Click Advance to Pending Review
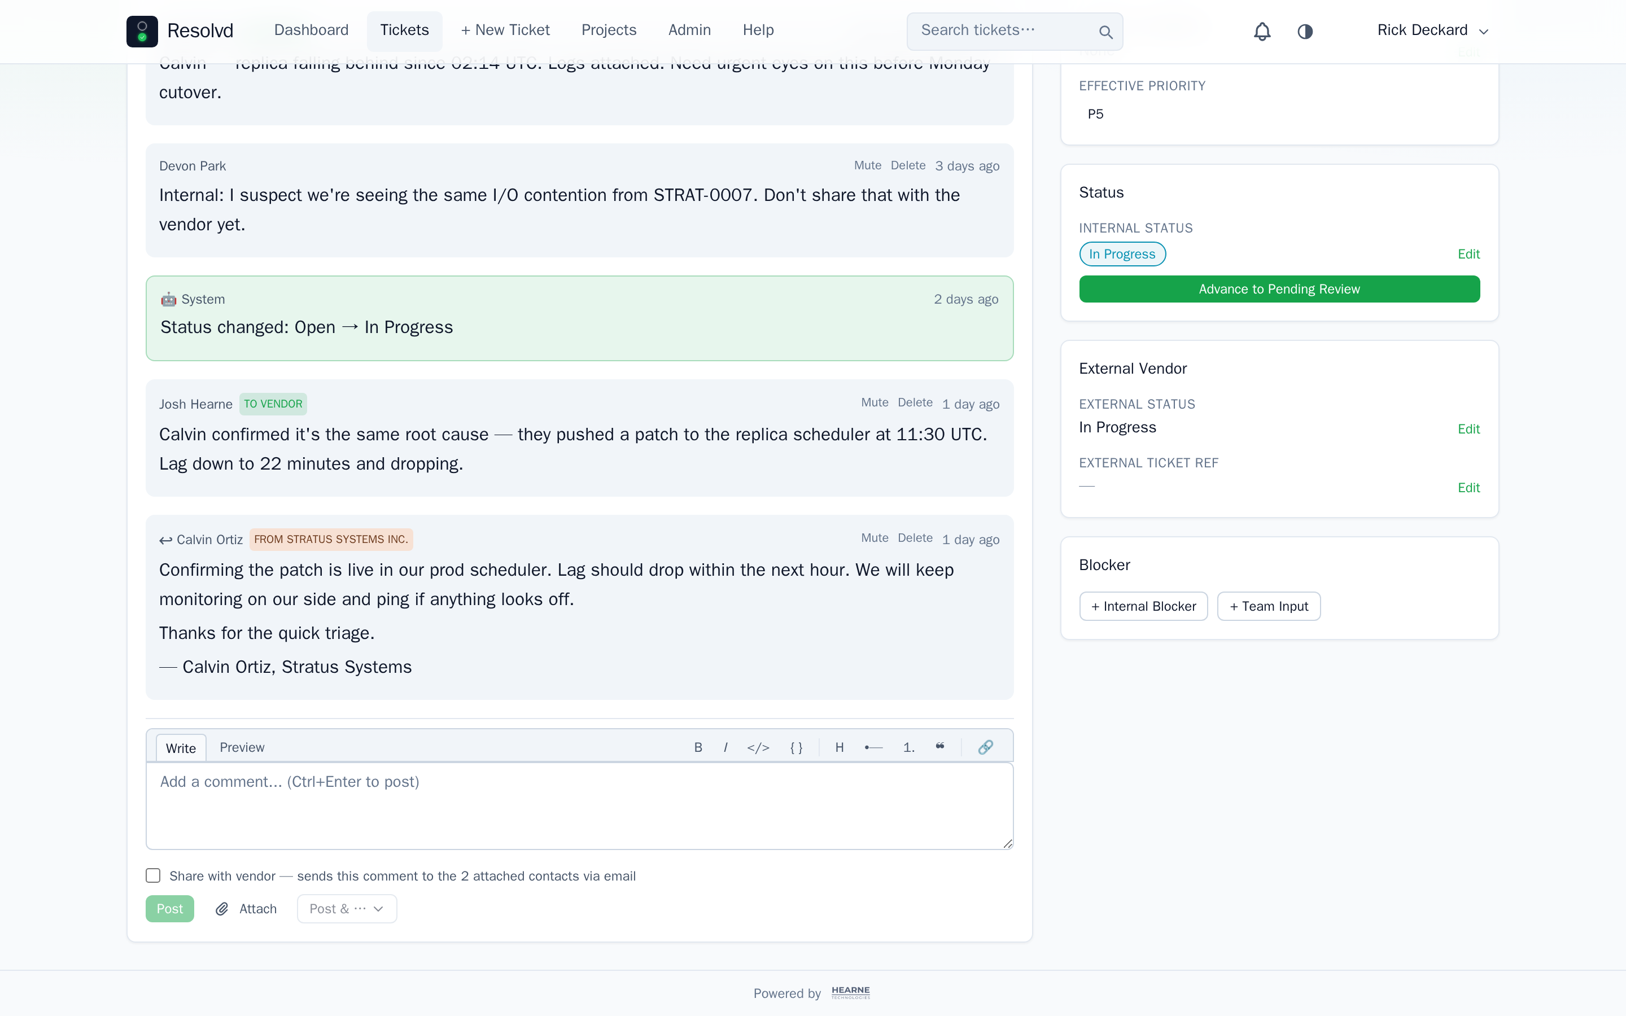 point(1279,289)
